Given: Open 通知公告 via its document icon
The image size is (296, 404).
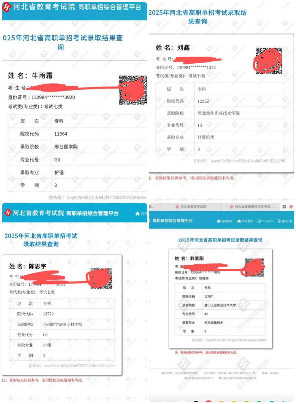Looking at the screenshot, I should (x=279, y=221).
